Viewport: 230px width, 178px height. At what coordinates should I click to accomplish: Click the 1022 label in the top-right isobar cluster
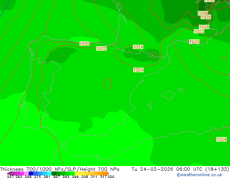[x=199, y=31]
